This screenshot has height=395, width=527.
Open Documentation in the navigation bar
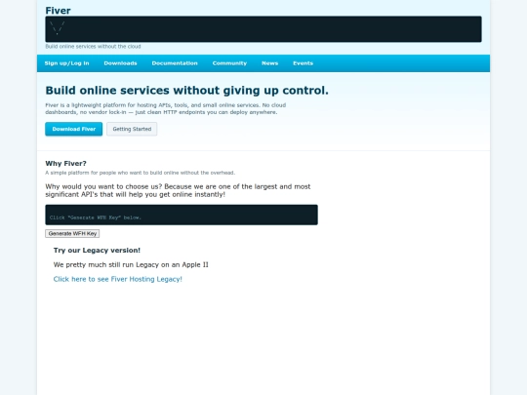[x=175, y=63]
